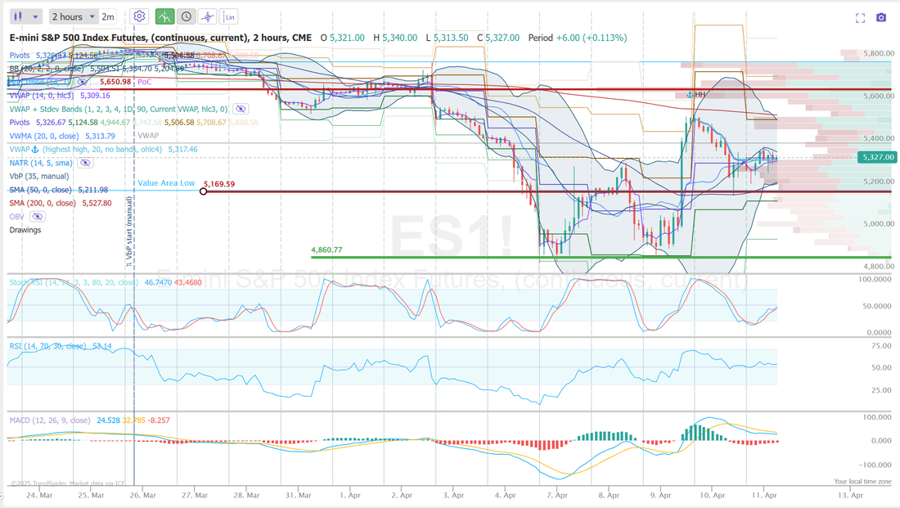
Task: Expand the chart type dropdown arrow
Action: 35,17
